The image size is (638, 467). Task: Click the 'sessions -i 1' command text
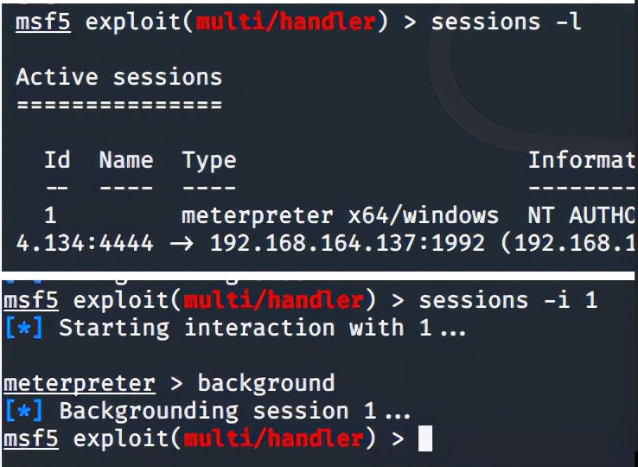point(507,300)
